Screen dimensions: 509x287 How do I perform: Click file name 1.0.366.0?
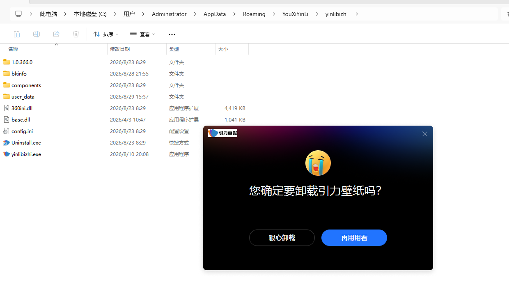click(x=22, y=62)
